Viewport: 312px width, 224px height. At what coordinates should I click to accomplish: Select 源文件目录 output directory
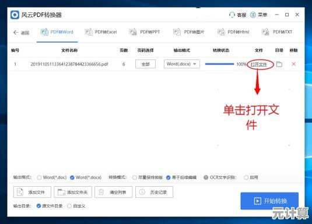[x=39, y=206]
